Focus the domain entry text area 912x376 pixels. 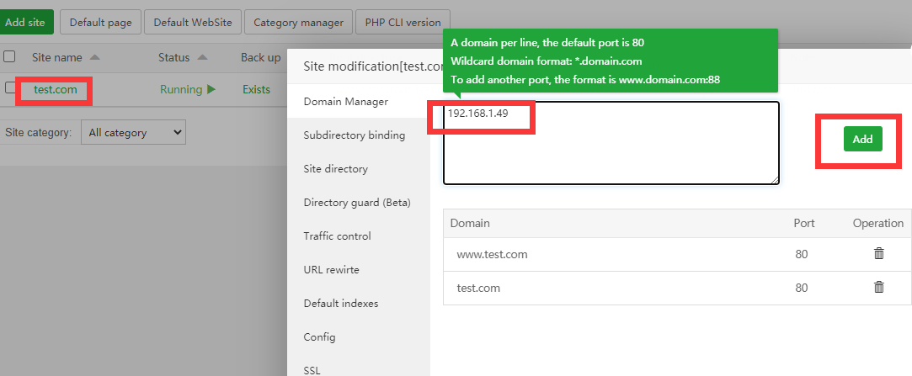pos(611,151)
